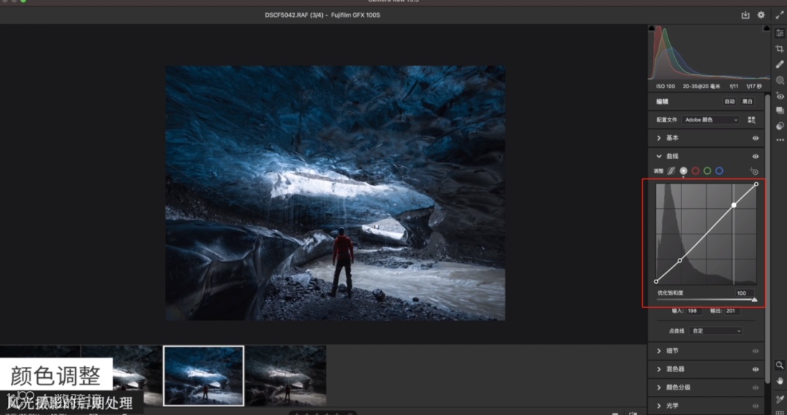Screen dimensions: 787x415
Task: Open the 配置文件 Adobe 颜色 dropdown
Action: coord(710,120)
